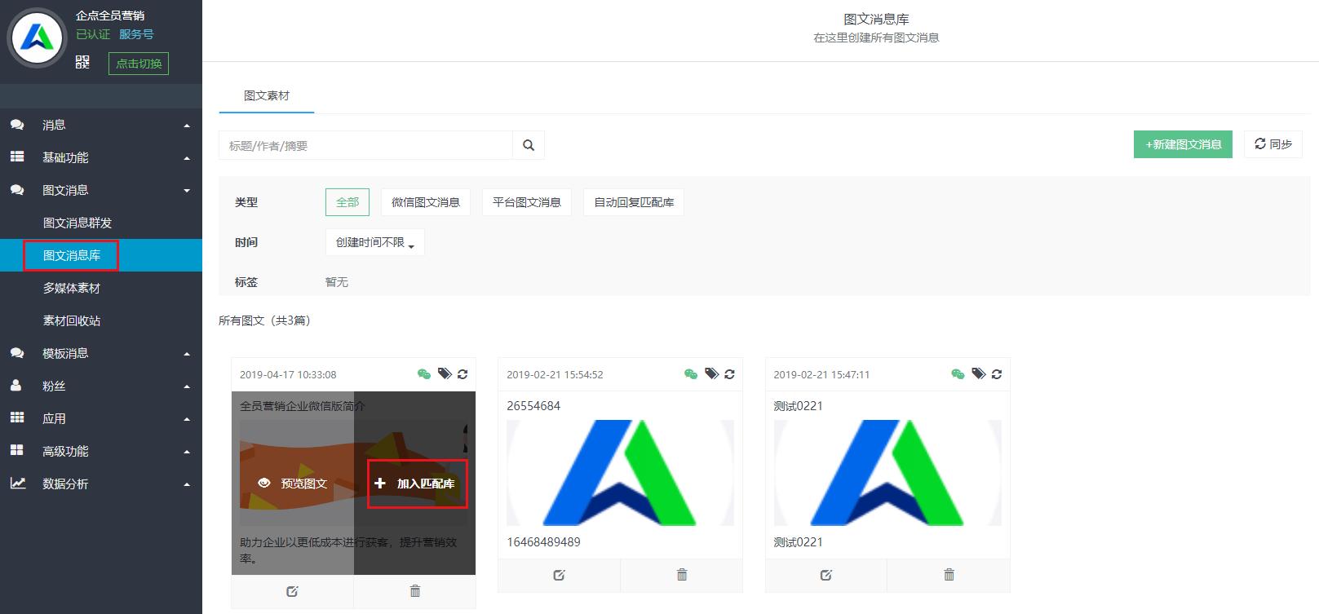1319x614 pixels.
Task: Click the account logo avatar
Action: (x=37, y=38)
